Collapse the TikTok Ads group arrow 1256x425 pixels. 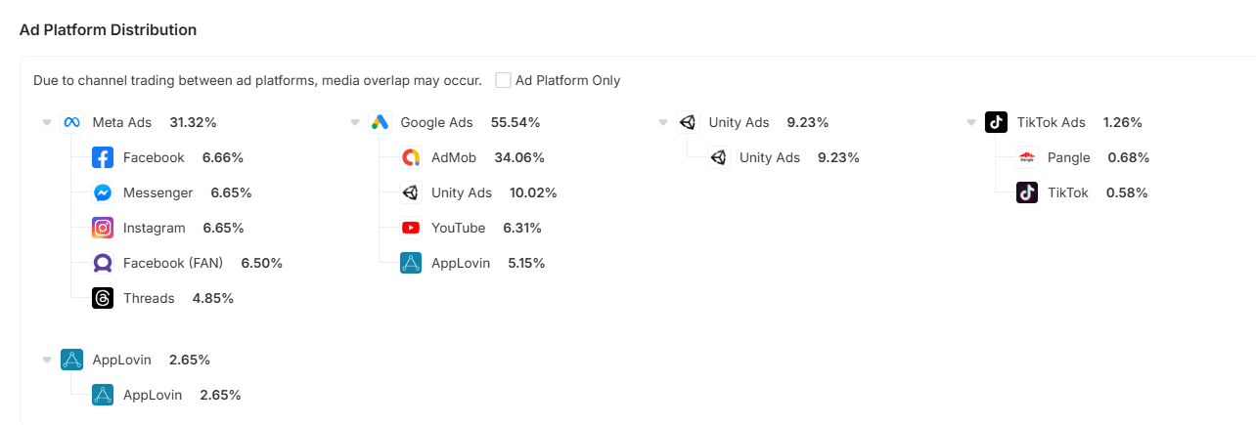click(x=971, y=123)
